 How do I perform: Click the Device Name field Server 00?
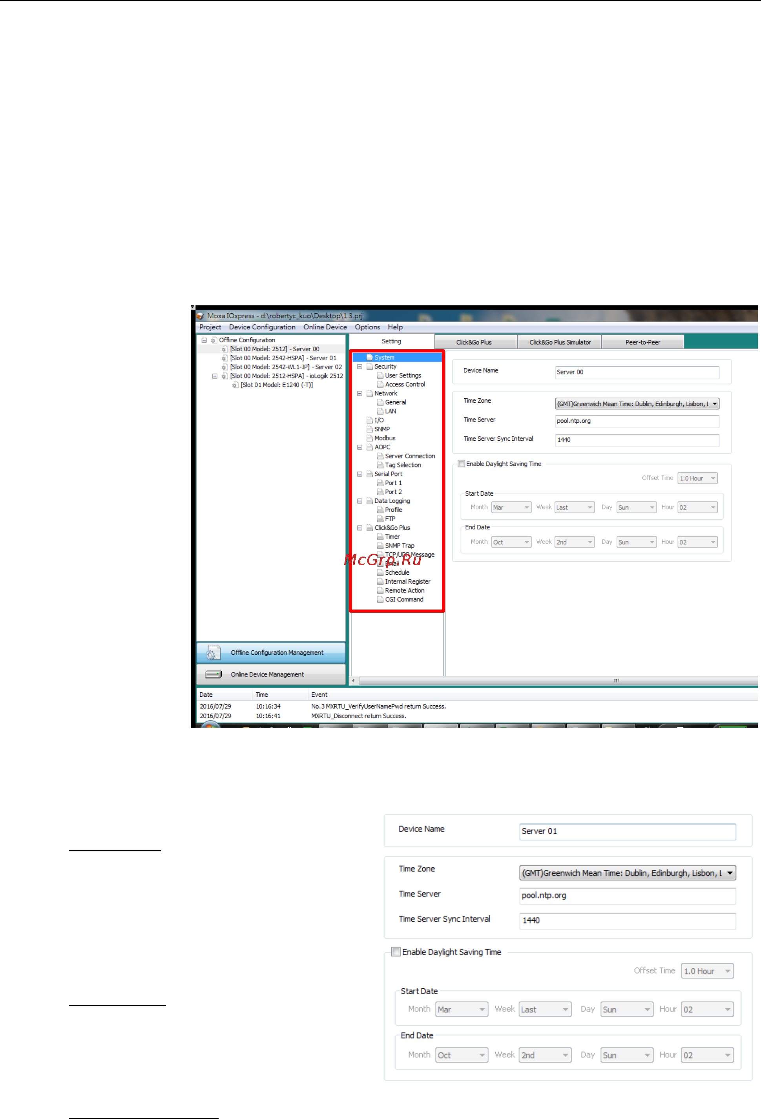pos(637,372)
